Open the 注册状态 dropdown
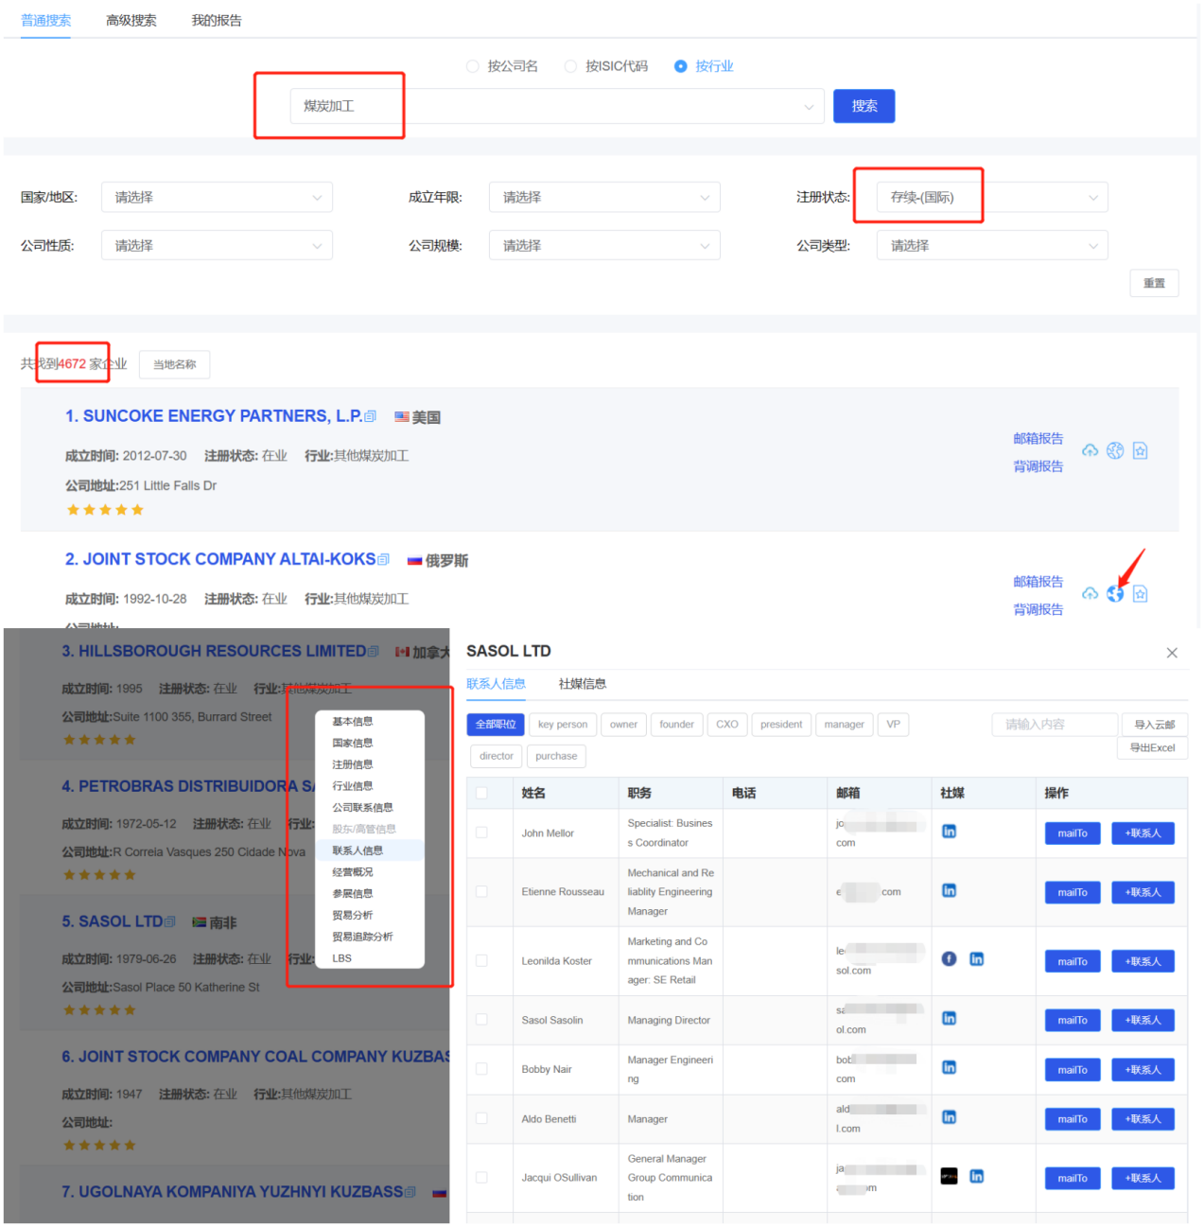The width and height of the screenshot is (1204, 1227). coord(992,197)
